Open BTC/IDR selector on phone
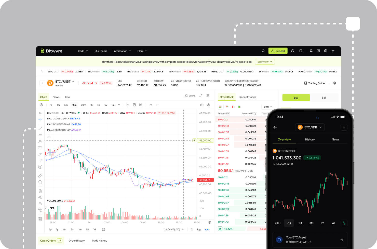The image size is (377, 249). click(310, 127)
